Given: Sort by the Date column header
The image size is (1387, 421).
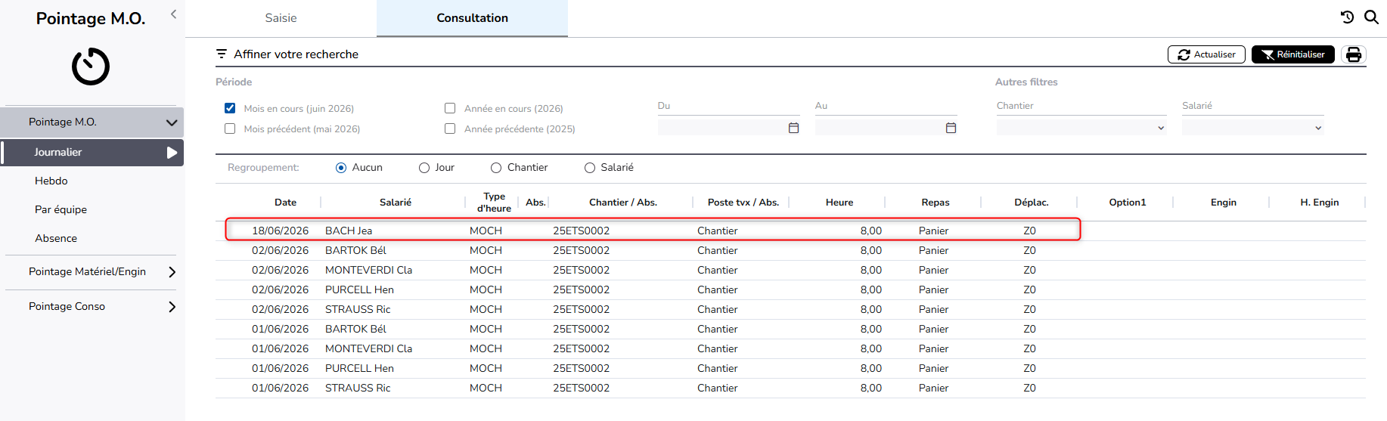Looking at the screenshot, I should point(285,203).
